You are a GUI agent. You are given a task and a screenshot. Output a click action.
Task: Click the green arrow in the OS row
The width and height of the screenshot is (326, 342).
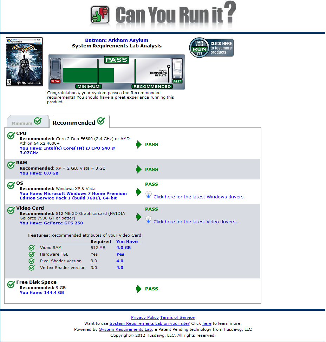(x=138, y=192)
